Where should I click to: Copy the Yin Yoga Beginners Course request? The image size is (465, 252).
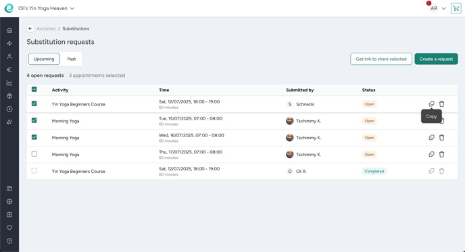pyautogui.click(x=431, y=104)
